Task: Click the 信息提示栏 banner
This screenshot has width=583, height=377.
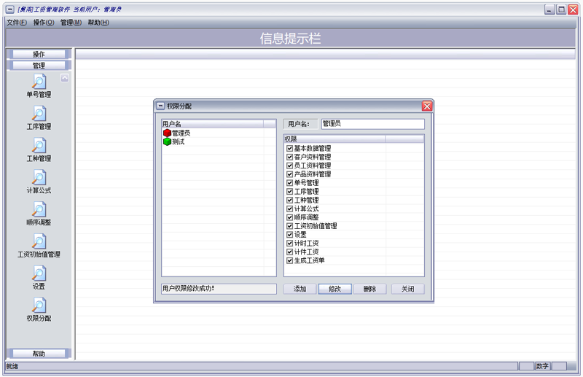Action: 290,39
